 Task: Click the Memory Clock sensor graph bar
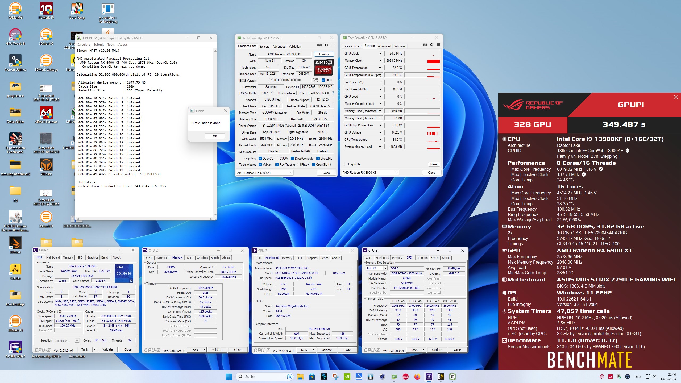[422, 61]
